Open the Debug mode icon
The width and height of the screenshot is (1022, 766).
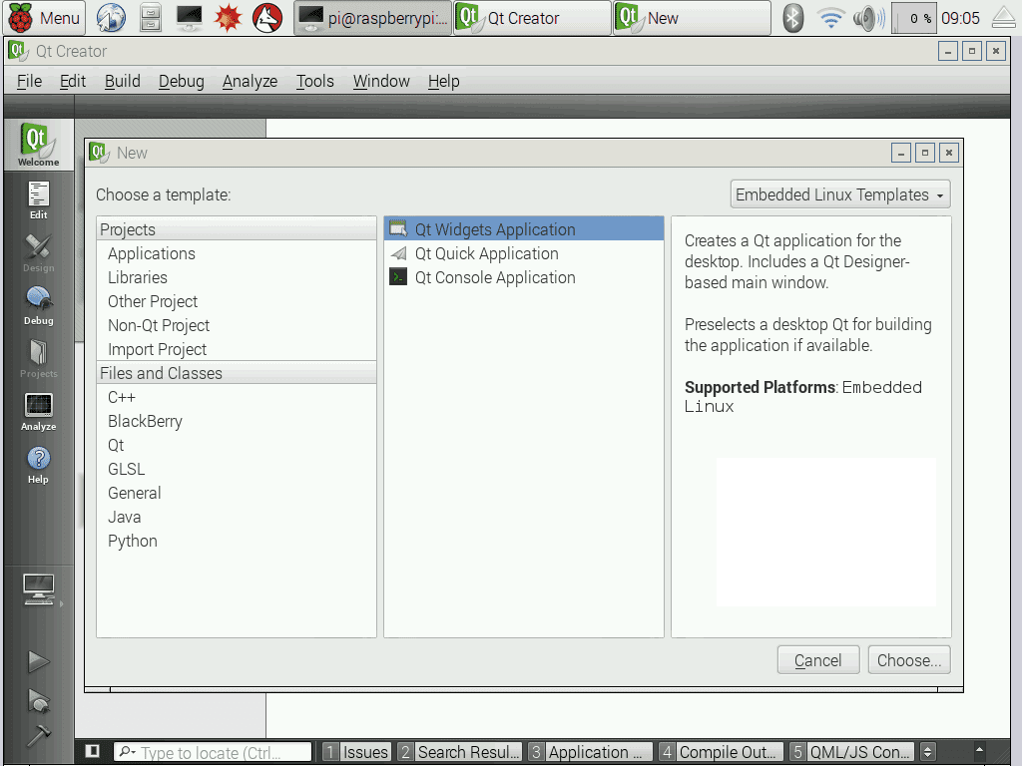pos(38,305)
